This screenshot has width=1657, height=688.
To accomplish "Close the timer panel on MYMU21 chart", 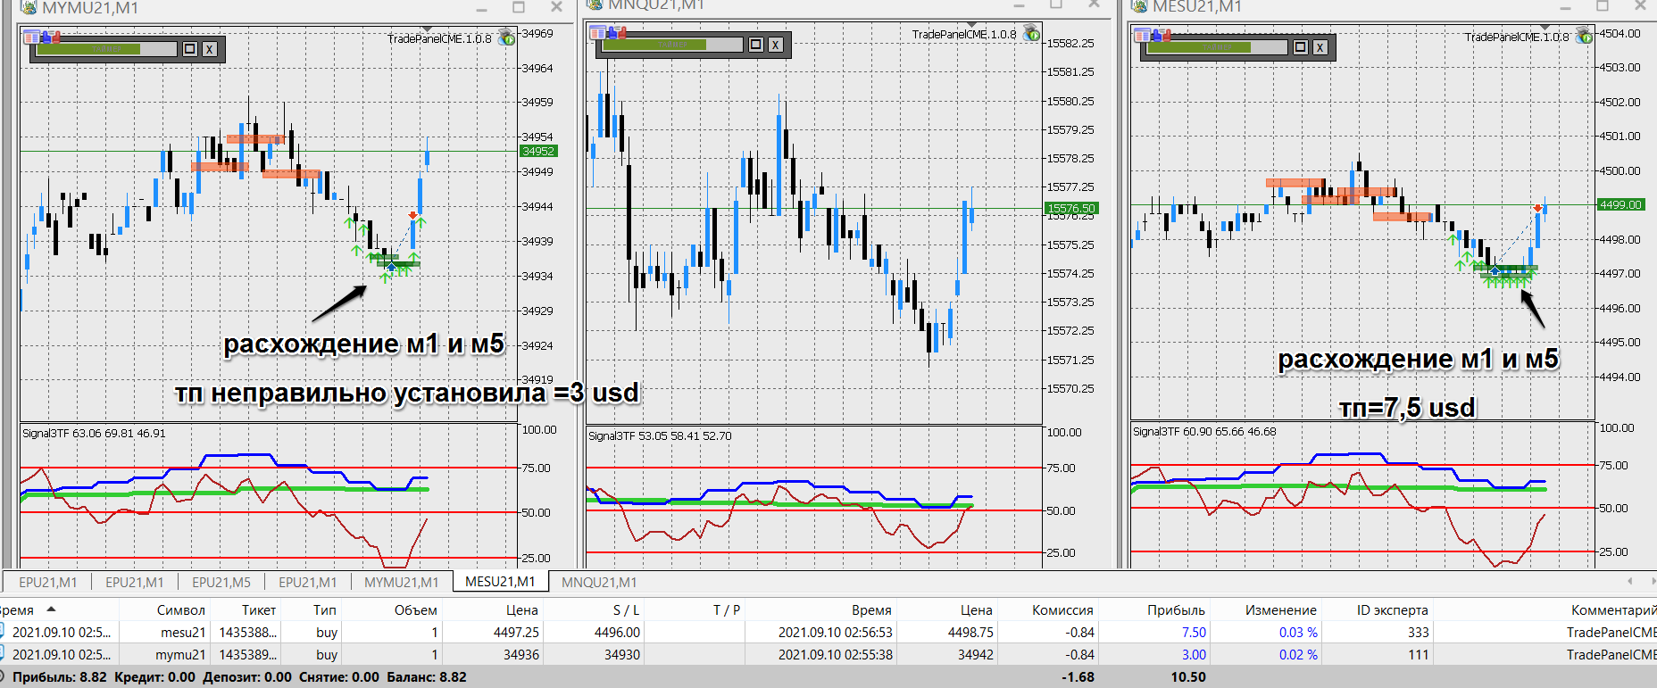I will tap(210, 49).
